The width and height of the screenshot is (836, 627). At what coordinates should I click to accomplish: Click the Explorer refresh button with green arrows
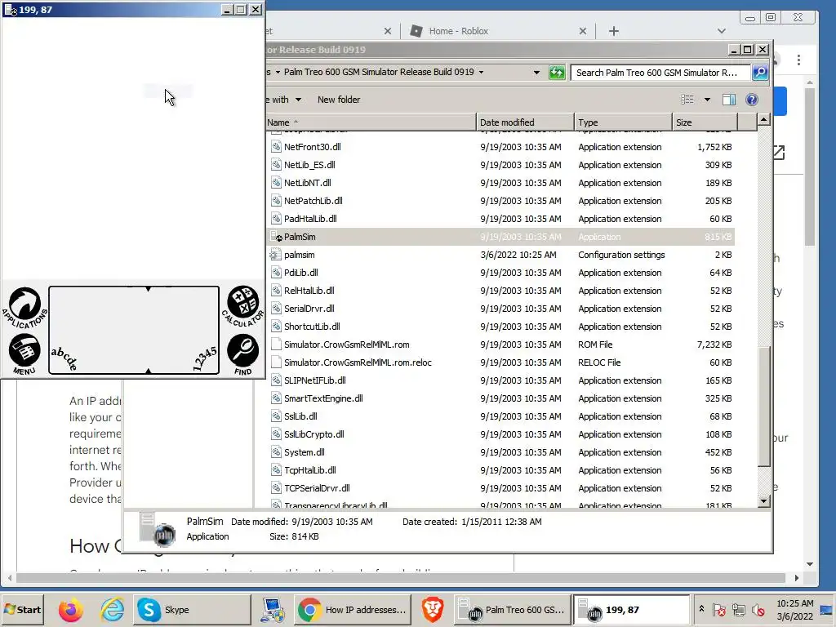pyautogui.click(x=557, y=73)
